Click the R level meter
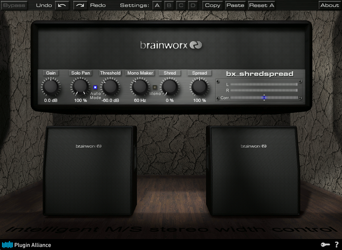 [264, 90]
